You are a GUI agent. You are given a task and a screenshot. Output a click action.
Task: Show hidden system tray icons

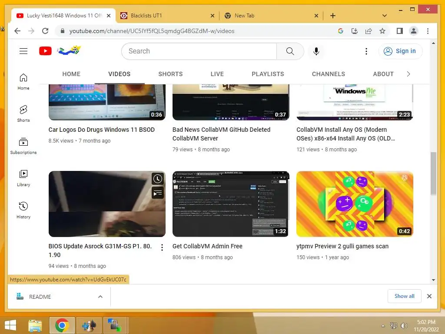[x=383, y=326]
